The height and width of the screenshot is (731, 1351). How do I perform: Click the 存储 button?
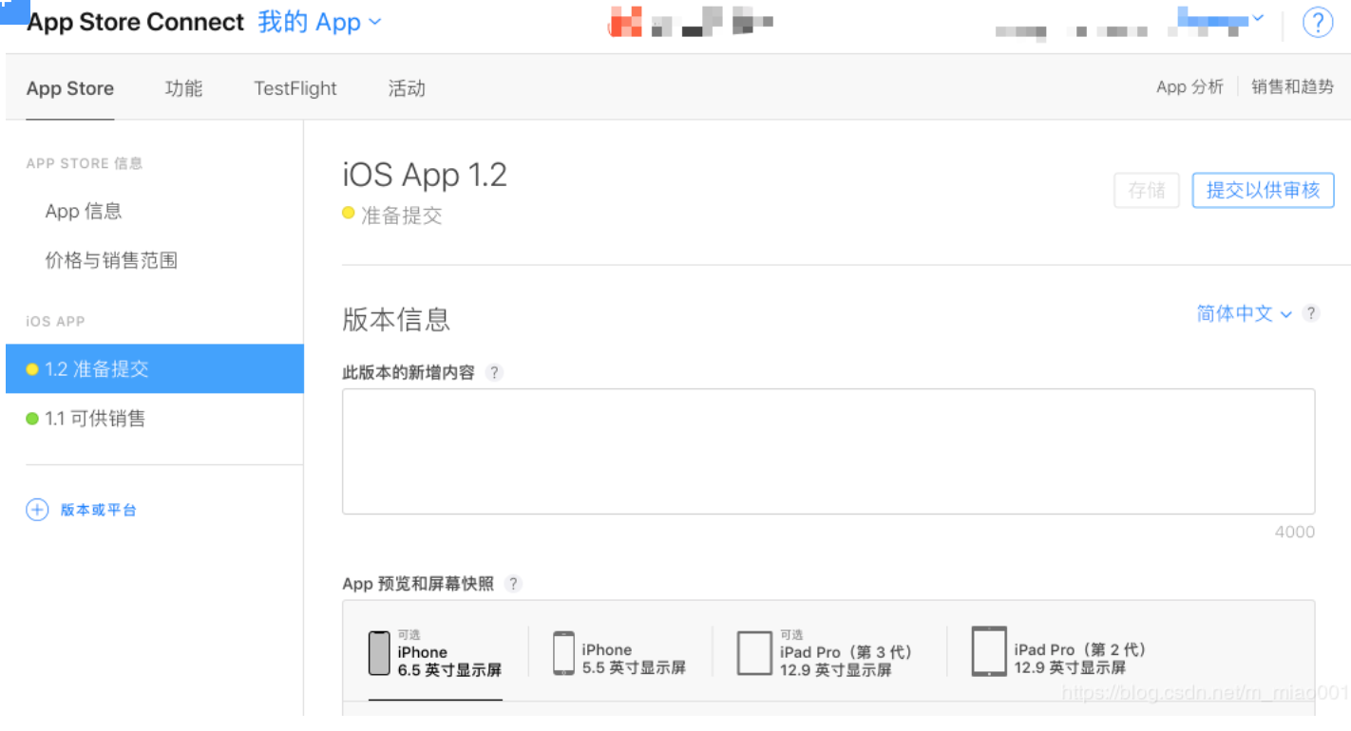coord(1147,190)
